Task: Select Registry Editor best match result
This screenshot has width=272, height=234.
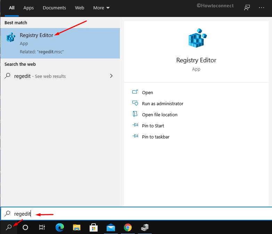Action: (60, 43)
